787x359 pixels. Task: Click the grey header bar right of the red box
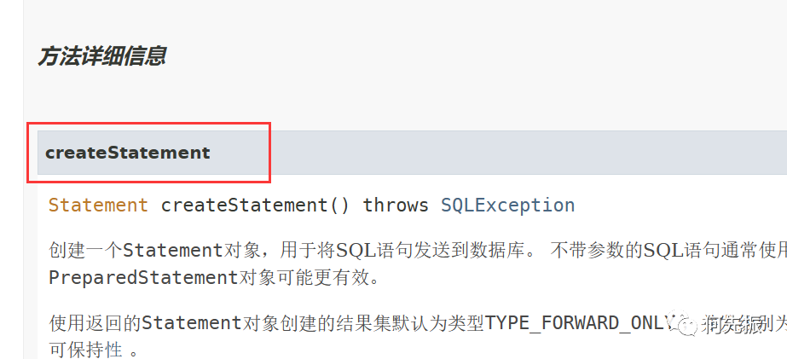pos(529,153)
